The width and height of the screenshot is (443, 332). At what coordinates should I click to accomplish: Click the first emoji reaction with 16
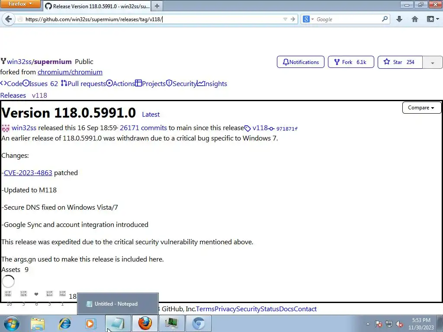coord(8,294)
